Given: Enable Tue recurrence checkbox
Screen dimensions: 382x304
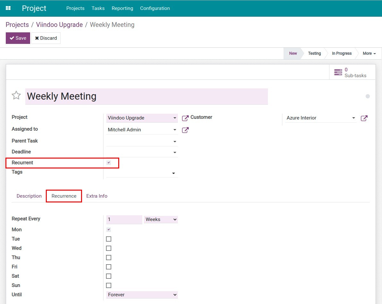Looking at the screenshot, I should click(x=109, y=239).
